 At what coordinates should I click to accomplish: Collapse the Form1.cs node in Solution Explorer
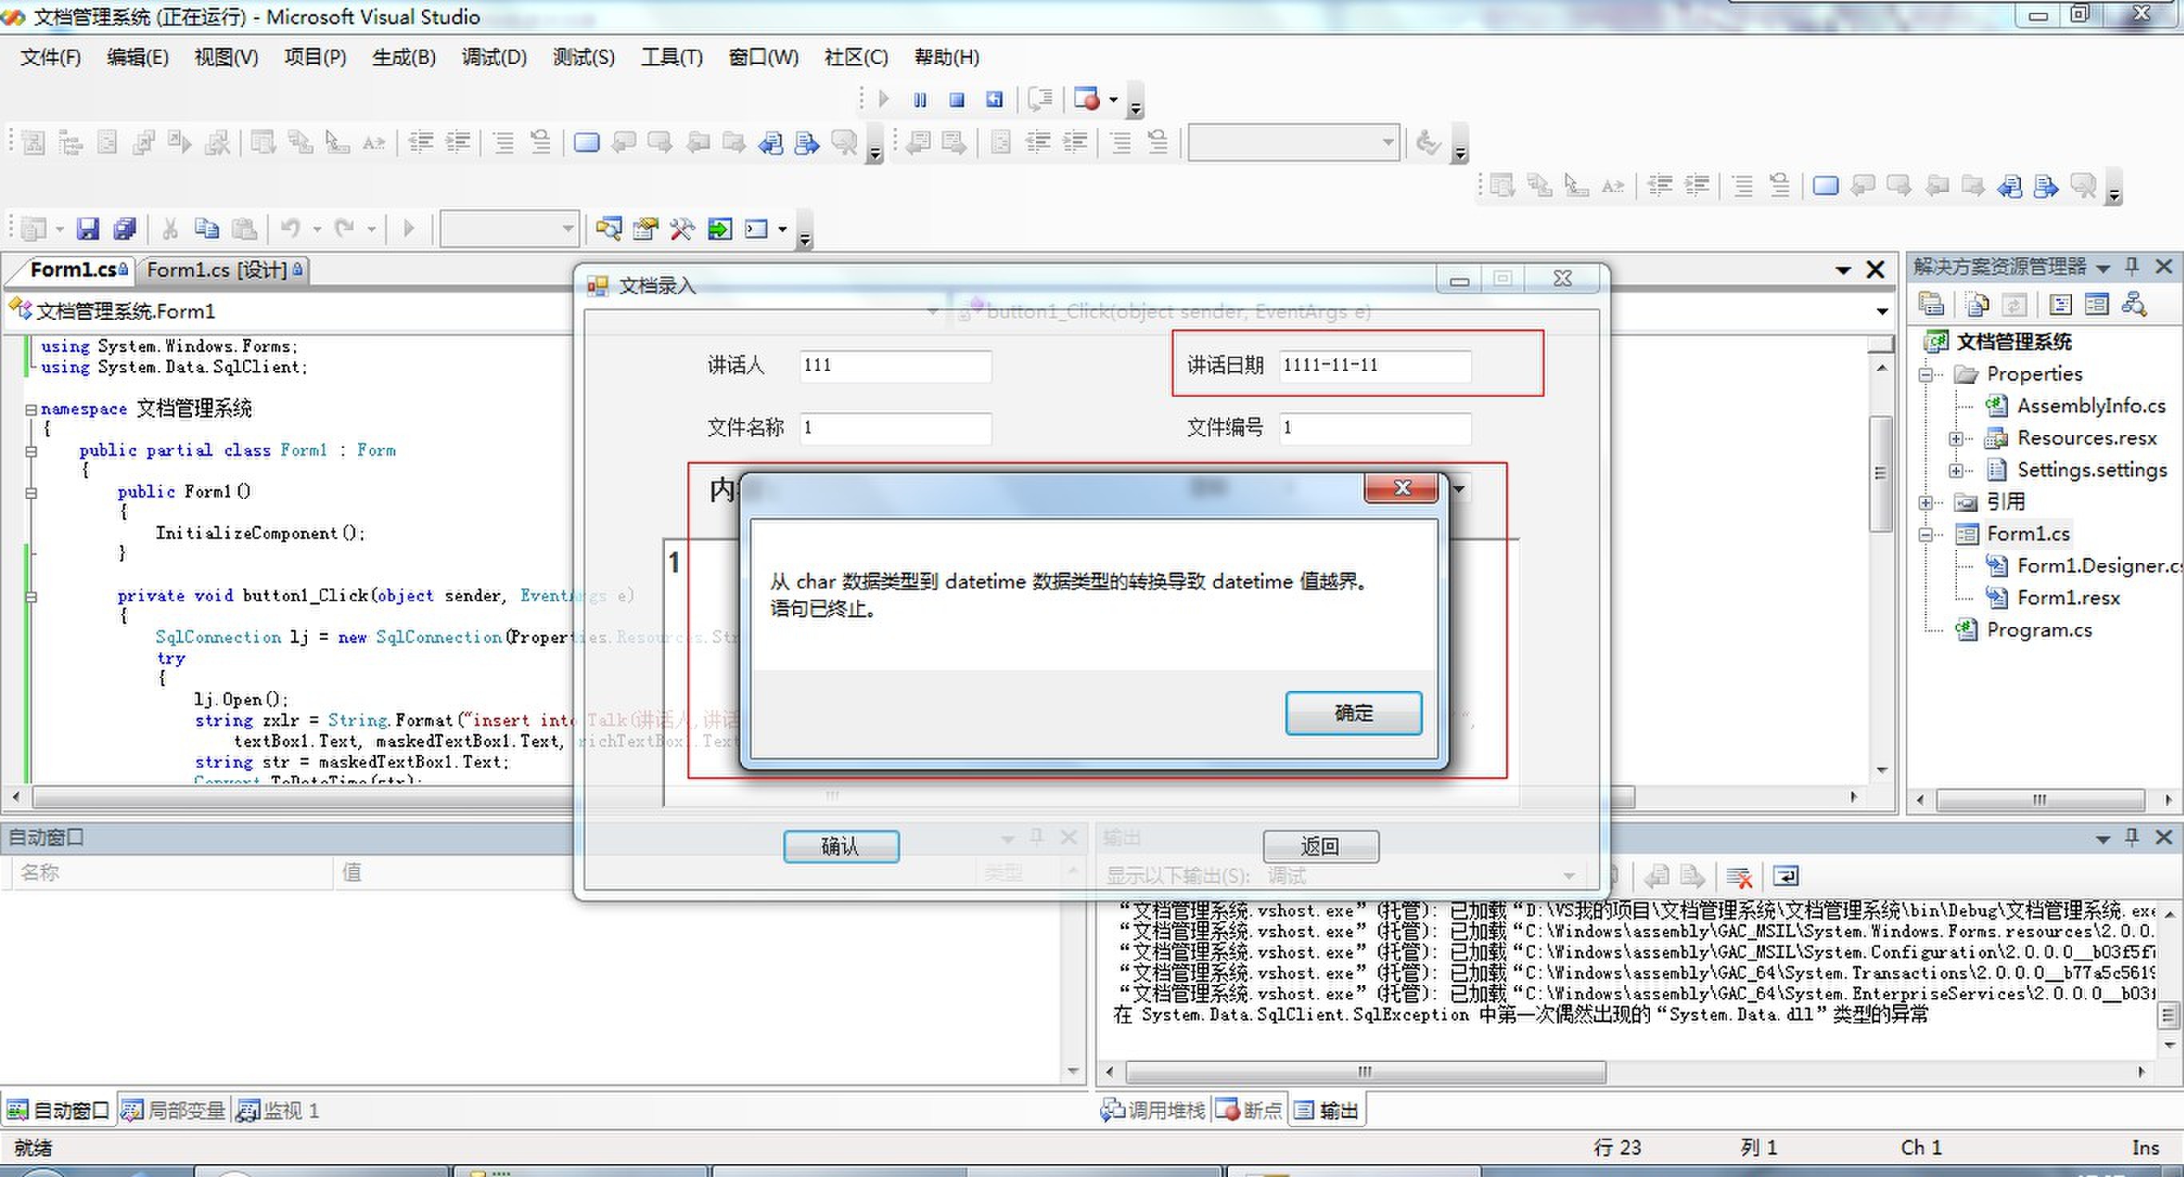click(x=1927, y=534)
